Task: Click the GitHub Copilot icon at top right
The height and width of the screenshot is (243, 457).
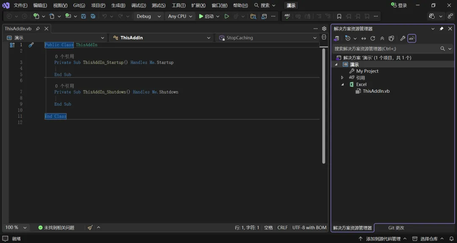Action: tap(432, 16)
